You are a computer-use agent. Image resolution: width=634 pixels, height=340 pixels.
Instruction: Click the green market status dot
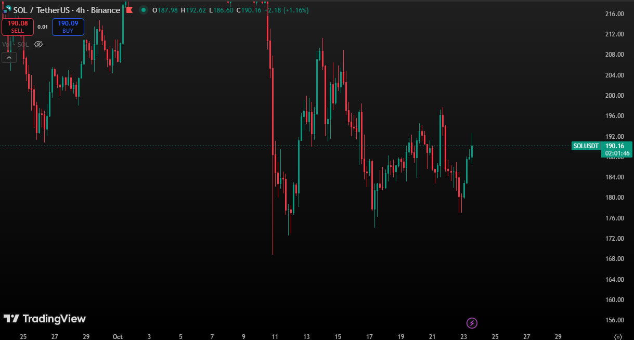(x=143, y=10)
